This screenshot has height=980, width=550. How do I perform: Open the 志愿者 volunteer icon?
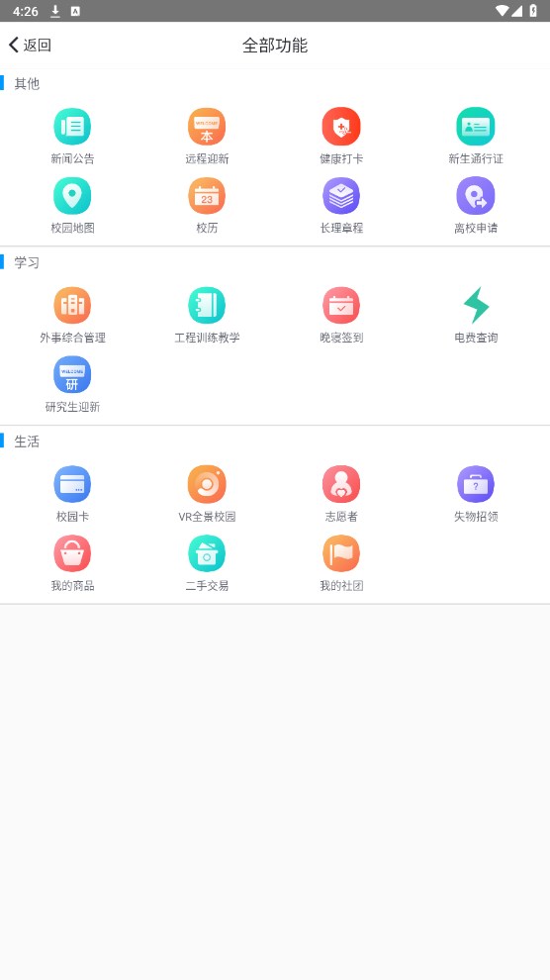coord(341,484)
